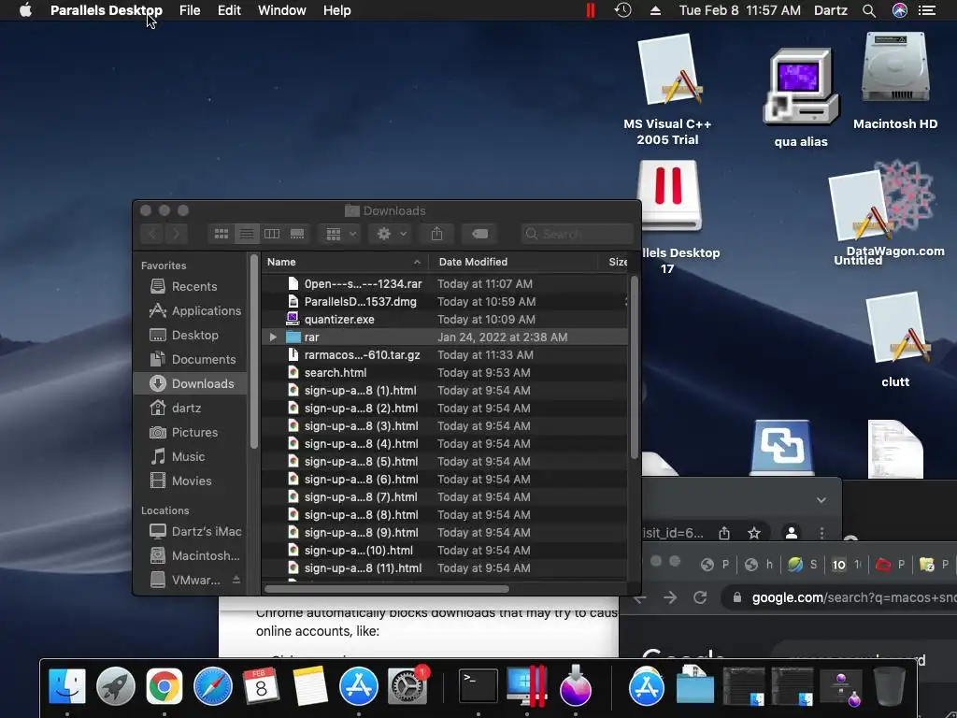Open Notes from the Dock
Screen dimensions: 957x718
pos(310,686)
